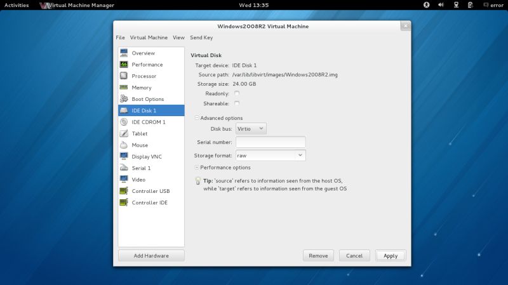Click the tip lightbulb icon
Image resolution: width=508 pixels, height=285 pixels.
(197, 181)
